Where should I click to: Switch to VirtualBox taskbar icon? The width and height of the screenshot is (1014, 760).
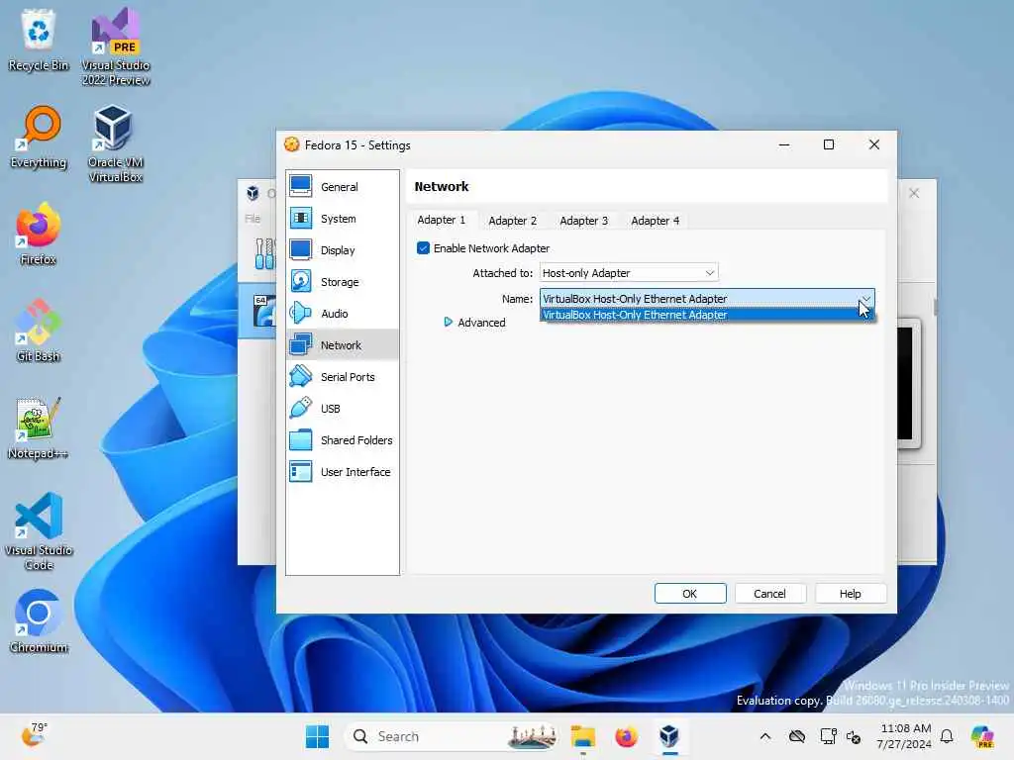point(669,736)
